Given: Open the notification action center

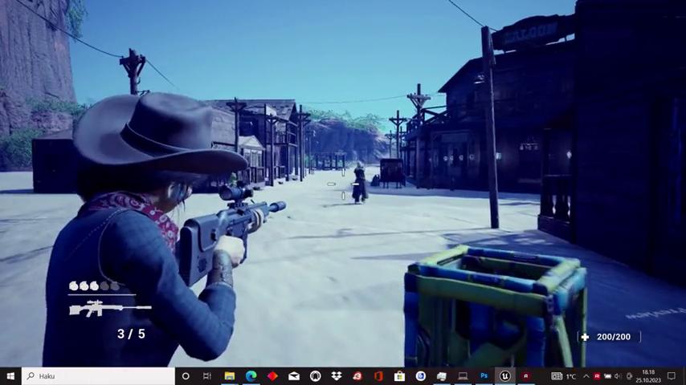Looking at the screenshot, I should [672, 376].
